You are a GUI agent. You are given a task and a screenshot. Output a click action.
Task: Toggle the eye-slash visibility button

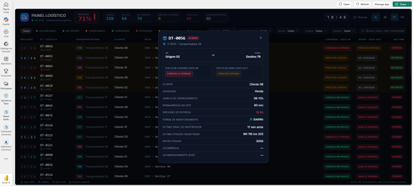376,17
